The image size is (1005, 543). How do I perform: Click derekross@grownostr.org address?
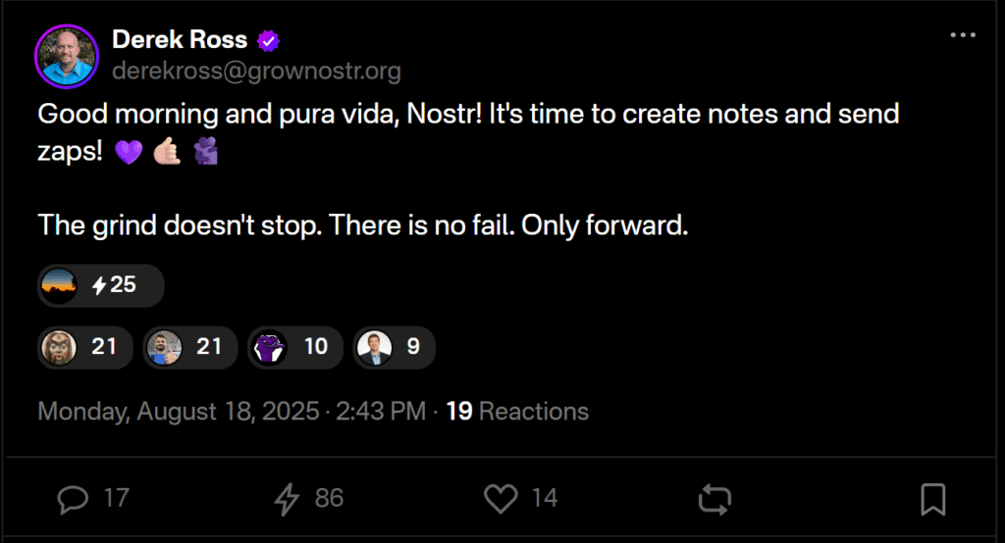click(256, 72)
